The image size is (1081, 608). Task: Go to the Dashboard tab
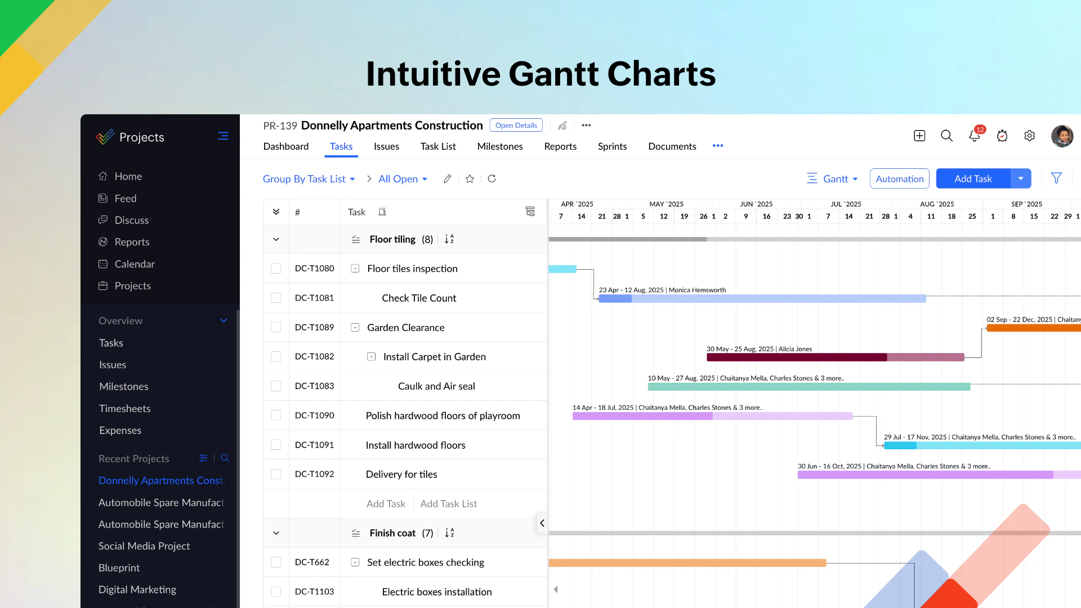(286, 146)
